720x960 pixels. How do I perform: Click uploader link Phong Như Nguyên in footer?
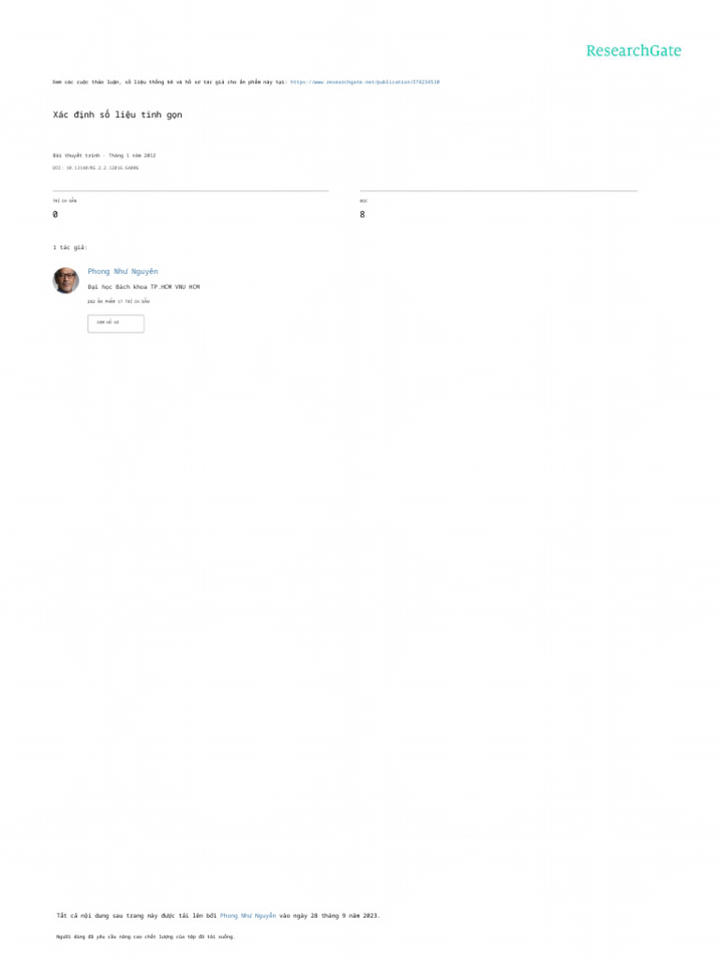tap(247, 916)
